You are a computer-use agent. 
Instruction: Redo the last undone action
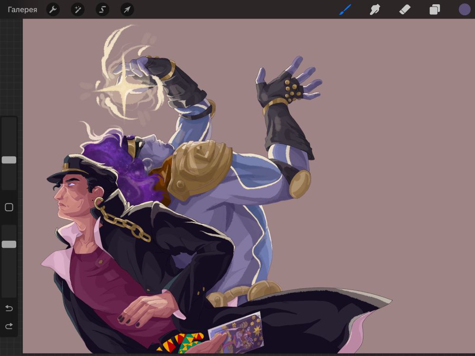(9, 326)
